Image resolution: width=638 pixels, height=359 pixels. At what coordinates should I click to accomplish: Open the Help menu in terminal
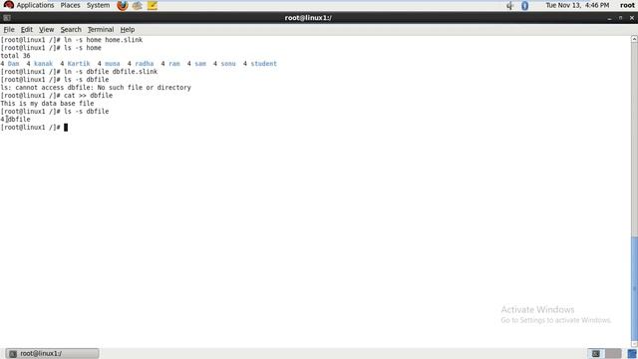(x=128, y=29)
